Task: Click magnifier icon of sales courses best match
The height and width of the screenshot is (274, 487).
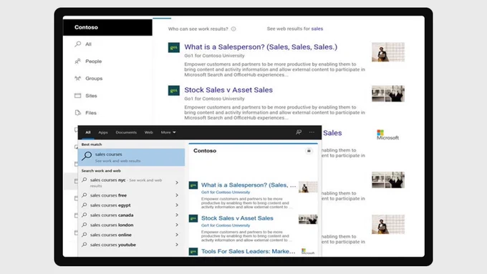Action: 87,156
